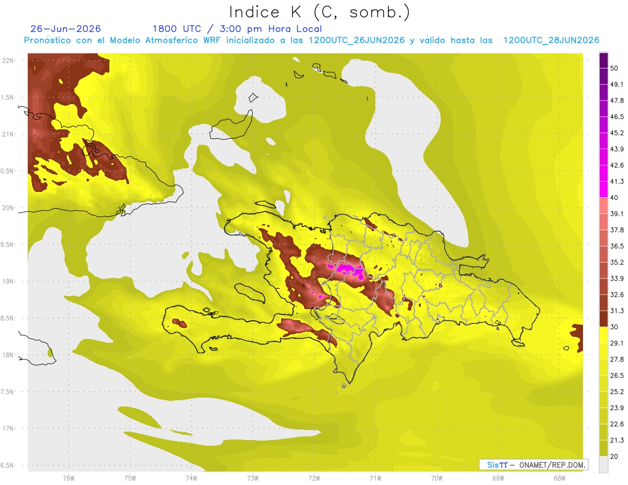628x485 pixels.
Task: Click the "Sistπ – ONAMET/REP.DOM." credit box
Action: pyautogui.click(x=533, y=465)
